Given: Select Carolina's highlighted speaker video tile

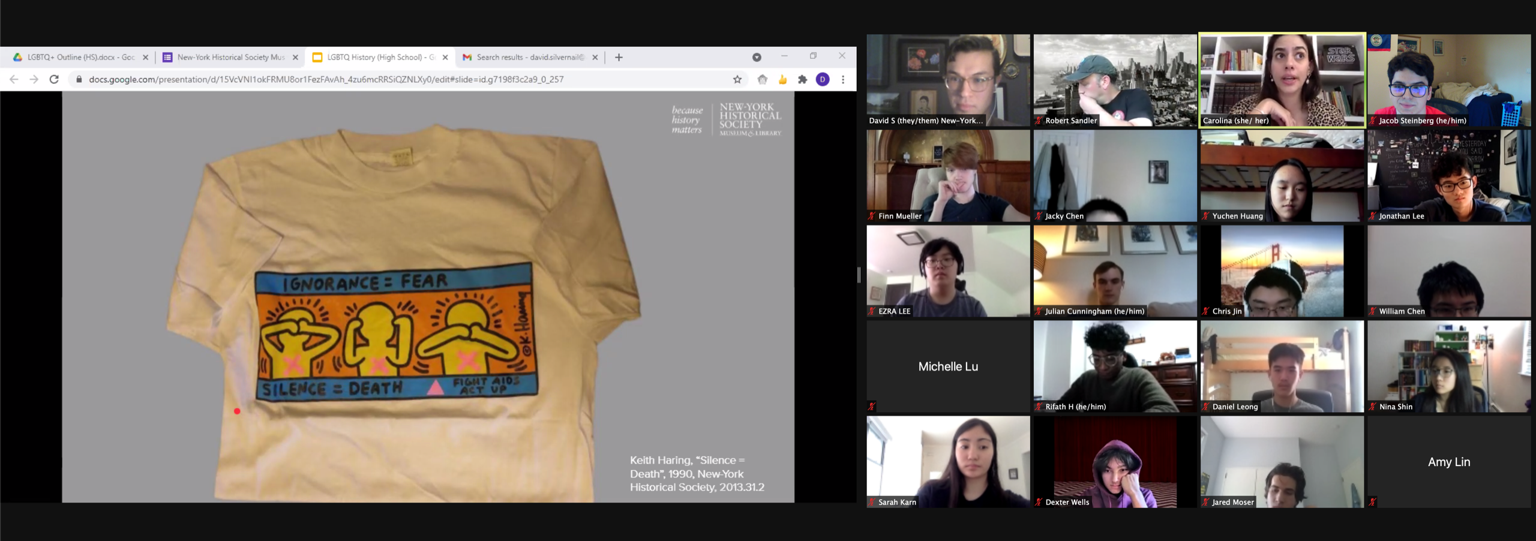Looking at the screenshot, I should 1282,80.
